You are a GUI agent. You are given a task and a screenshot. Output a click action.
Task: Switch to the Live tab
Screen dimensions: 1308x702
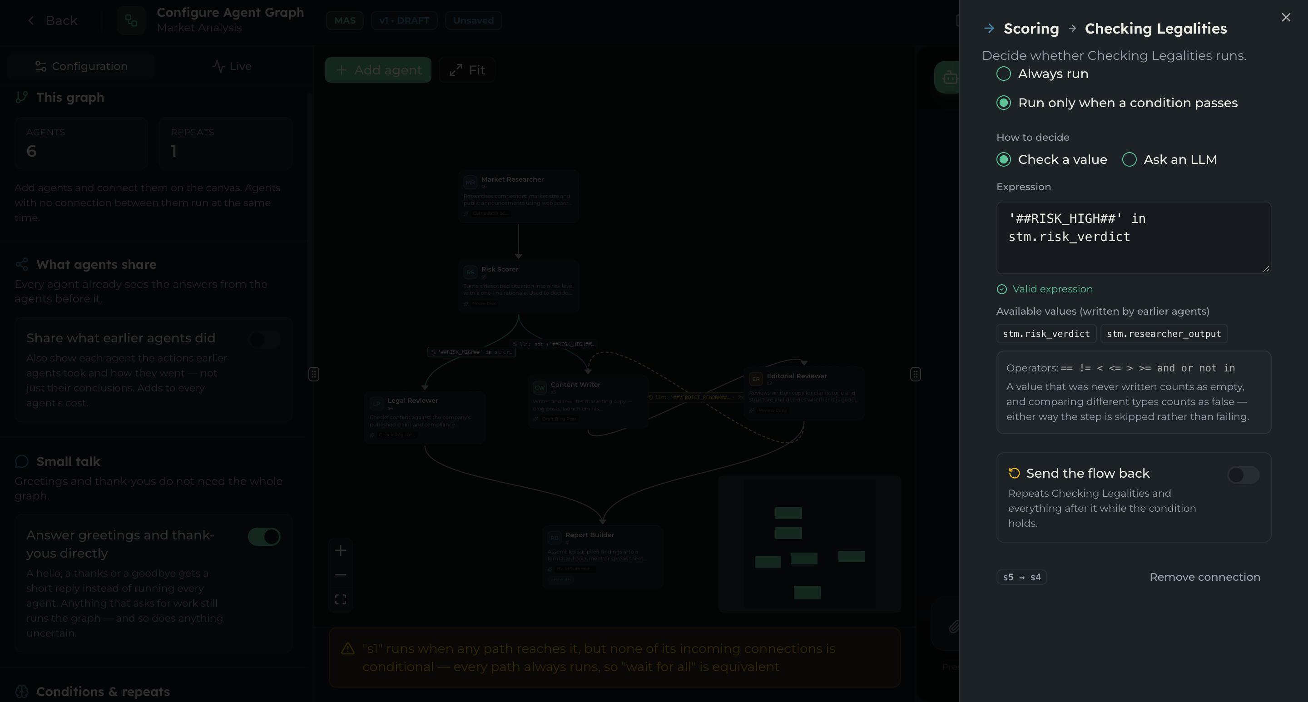pyautogui.click(x=232, y=66)
